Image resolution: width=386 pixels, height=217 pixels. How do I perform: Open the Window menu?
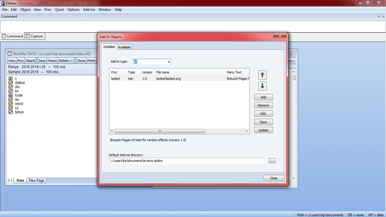coord(105,10)
